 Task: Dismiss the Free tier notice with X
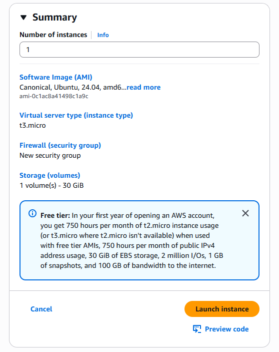coord(245,213)
